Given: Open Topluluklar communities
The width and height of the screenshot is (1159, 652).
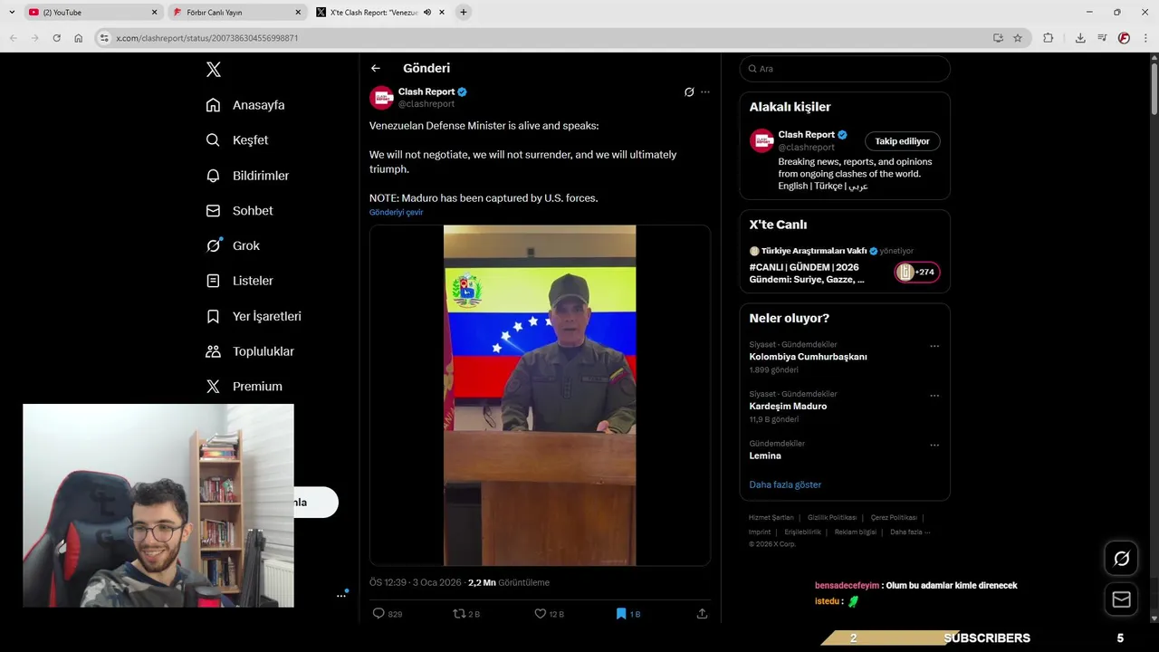Looking at the screenshot, I should (250, 351).
